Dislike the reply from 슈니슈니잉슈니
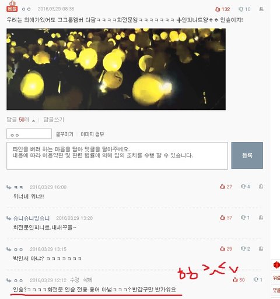 coord(245,218)
